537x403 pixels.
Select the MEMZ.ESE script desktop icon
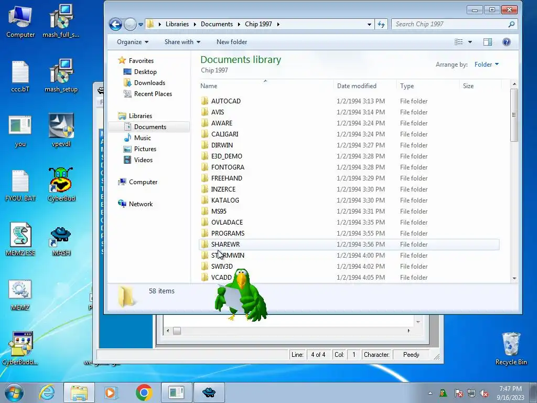pyautogui.click(x=20, y=239)
